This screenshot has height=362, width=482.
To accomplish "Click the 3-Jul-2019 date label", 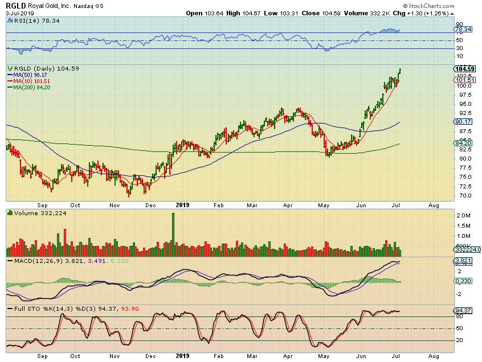I will (20, 14).
